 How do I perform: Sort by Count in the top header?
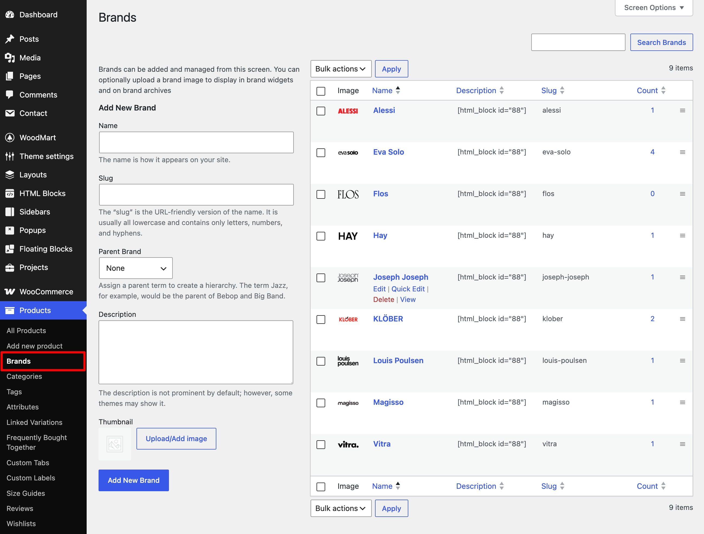pos(651,90)
